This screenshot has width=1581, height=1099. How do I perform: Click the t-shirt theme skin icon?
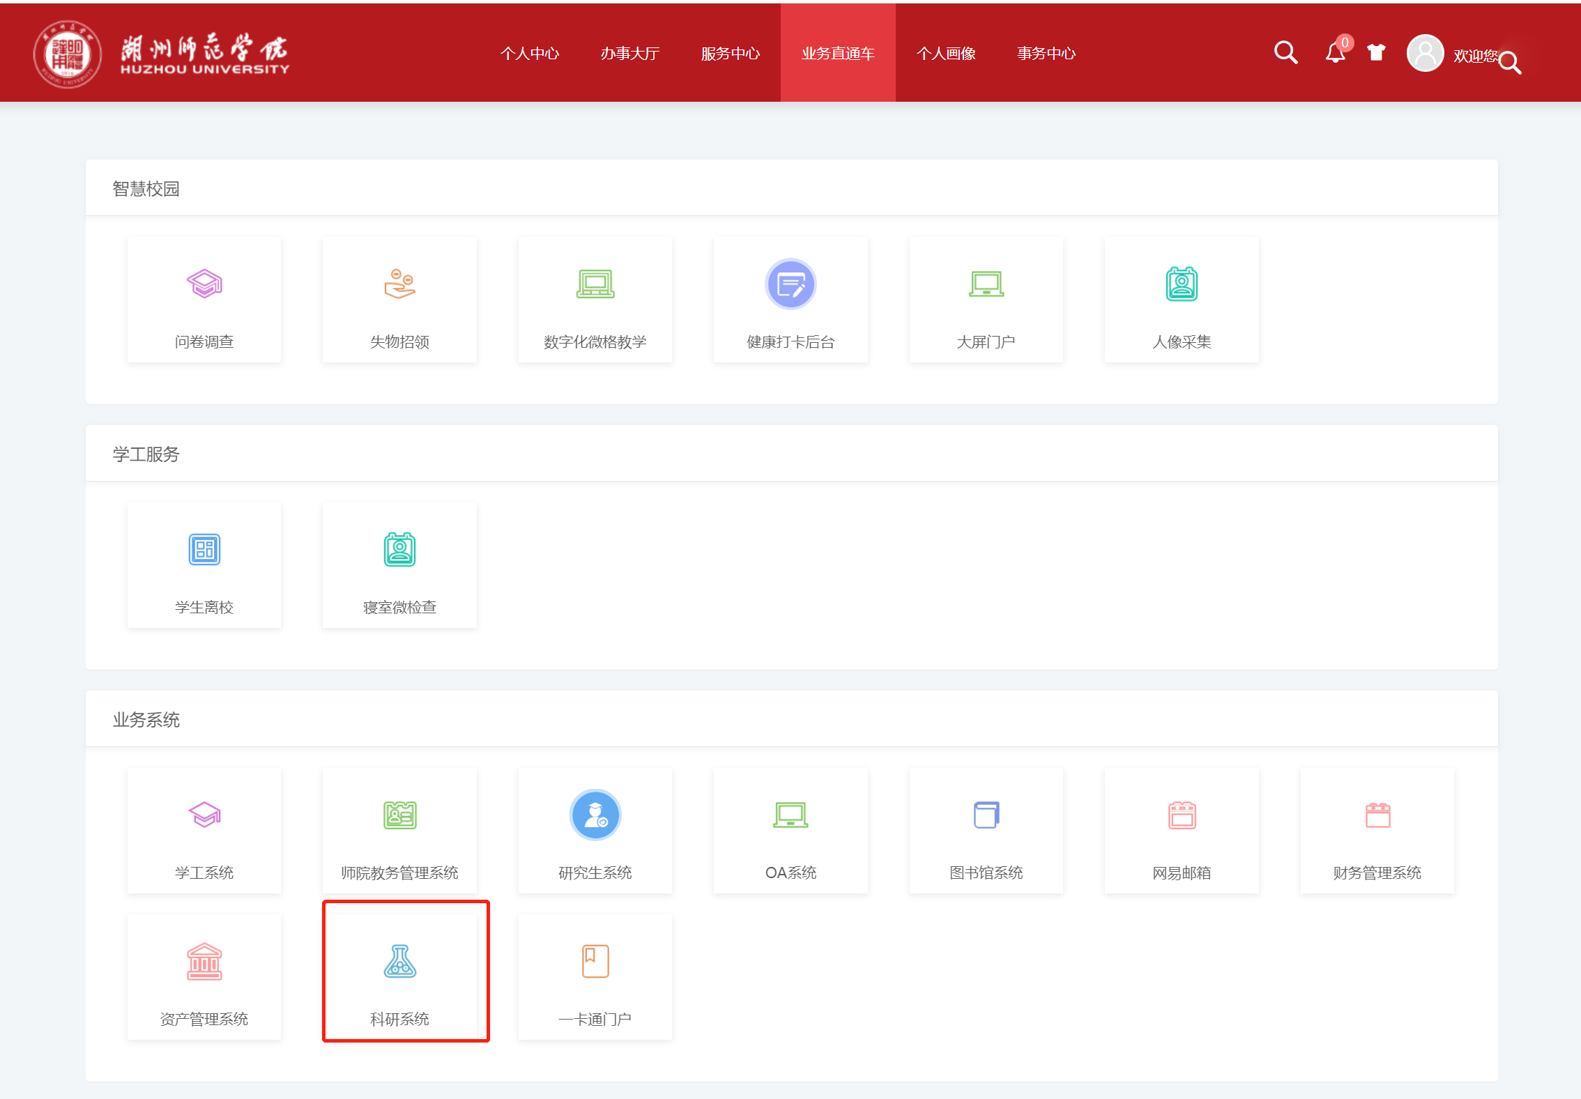1376,53
